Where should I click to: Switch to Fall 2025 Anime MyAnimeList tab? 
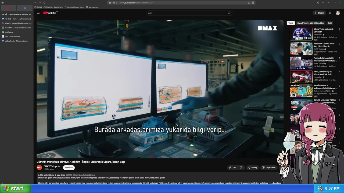[x=16, y=19]
